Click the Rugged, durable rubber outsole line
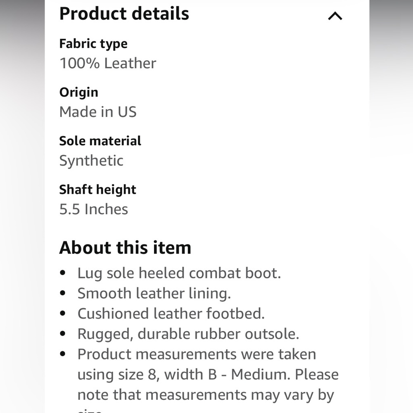The height and width of the screenshot is (413, 413). coord(188,334)
